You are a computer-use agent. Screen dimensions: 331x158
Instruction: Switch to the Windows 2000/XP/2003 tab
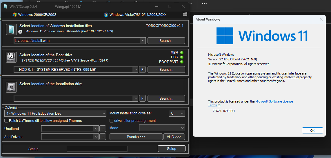[x=34, y=15]
